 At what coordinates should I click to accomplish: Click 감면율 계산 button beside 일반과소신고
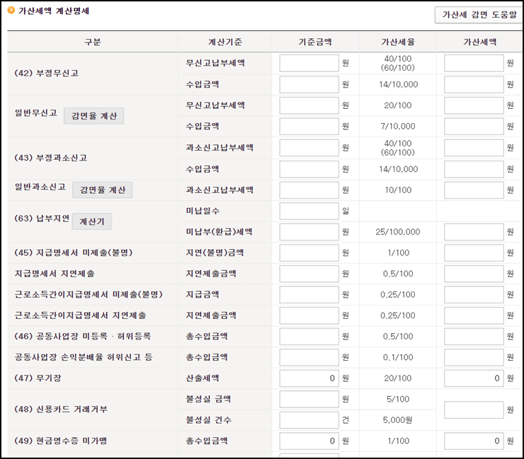point(102,190)
